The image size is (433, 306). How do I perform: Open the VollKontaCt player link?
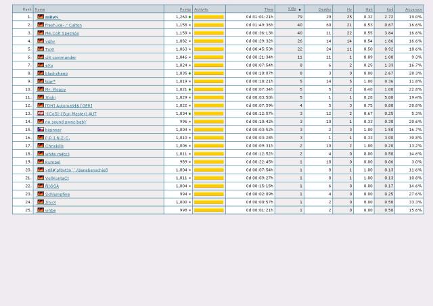57,178
